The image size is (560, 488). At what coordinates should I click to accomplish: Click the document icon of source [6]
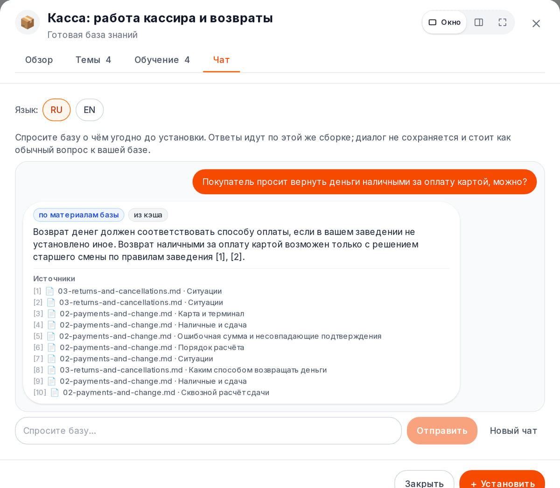[52, 347]
